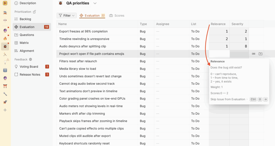
Task: Open the Filter dropdown
Action: click(x=67, y=16)
